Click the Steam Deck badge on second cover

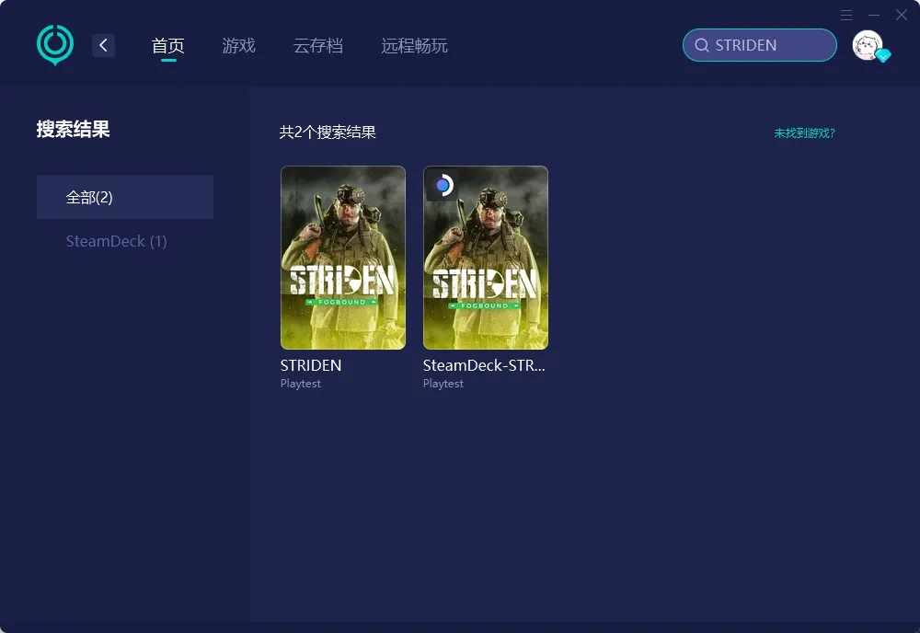(x=443, y=185)
